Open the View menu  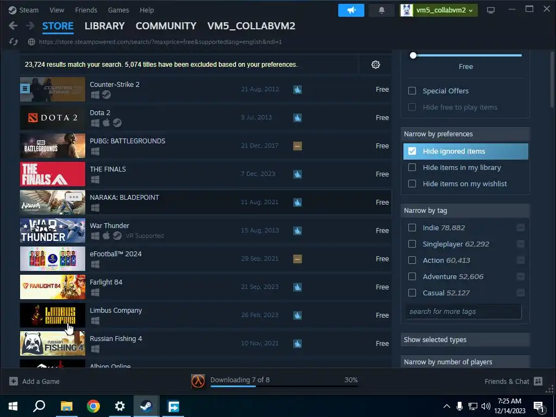pyautogui.click(x=56, y=10)
